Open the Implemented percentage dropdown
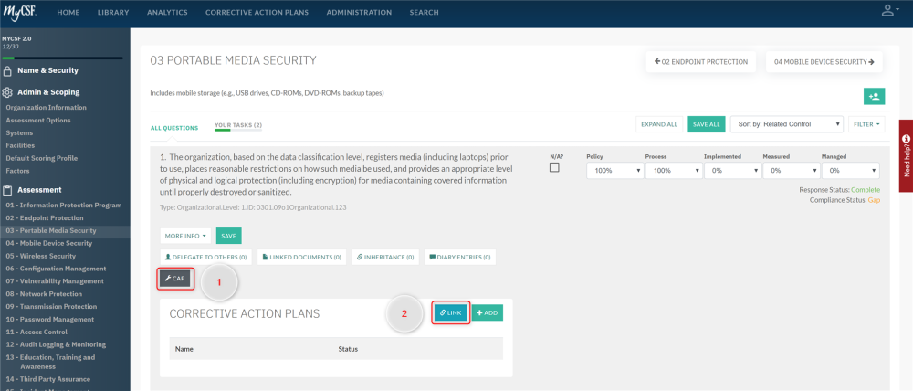Viewport: 913px width, 391px height. pyautogui.click(x=732, y=171)
